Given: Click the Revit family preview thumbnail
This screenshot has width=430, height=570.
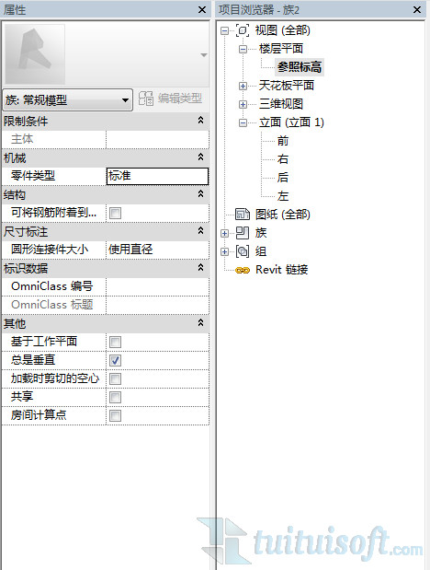Looking at the screenshot, I should tap(35, 54).
